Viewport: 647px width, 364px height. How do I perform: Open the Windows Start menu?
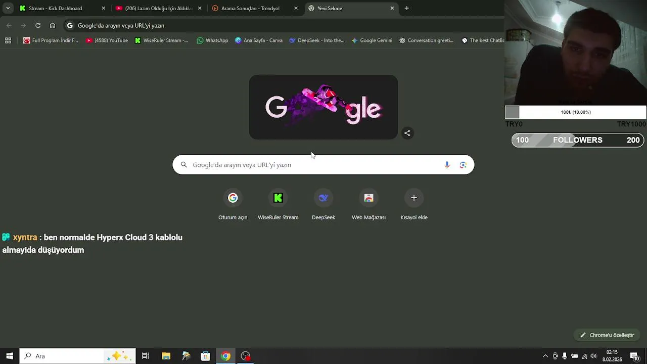pyautogui.click(x=10, y=356)
